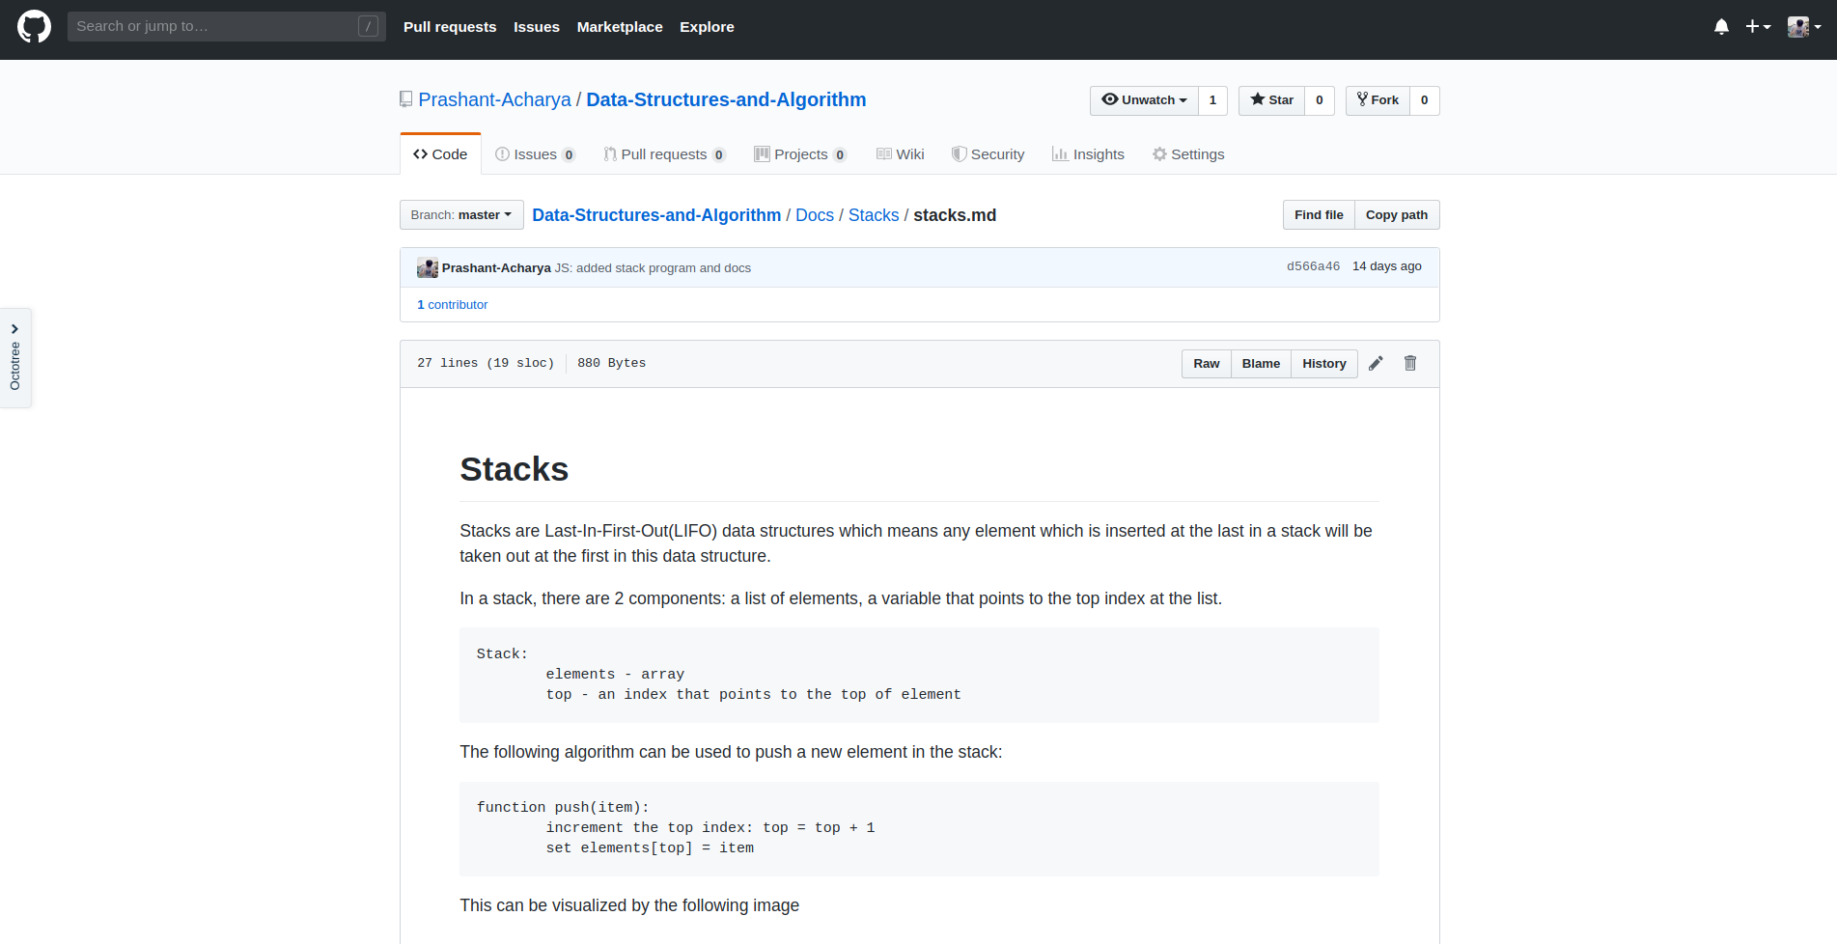The height and width of the screenshot is (944, 1837).
Task: Delete this file with the trash icon
Action: 1410,363
